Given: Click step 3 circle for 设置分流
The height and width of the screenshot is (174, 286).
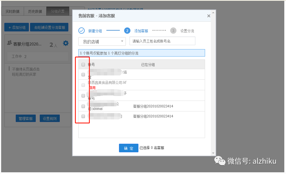Looking at the screenshot, I should click(x=173, y=31).
